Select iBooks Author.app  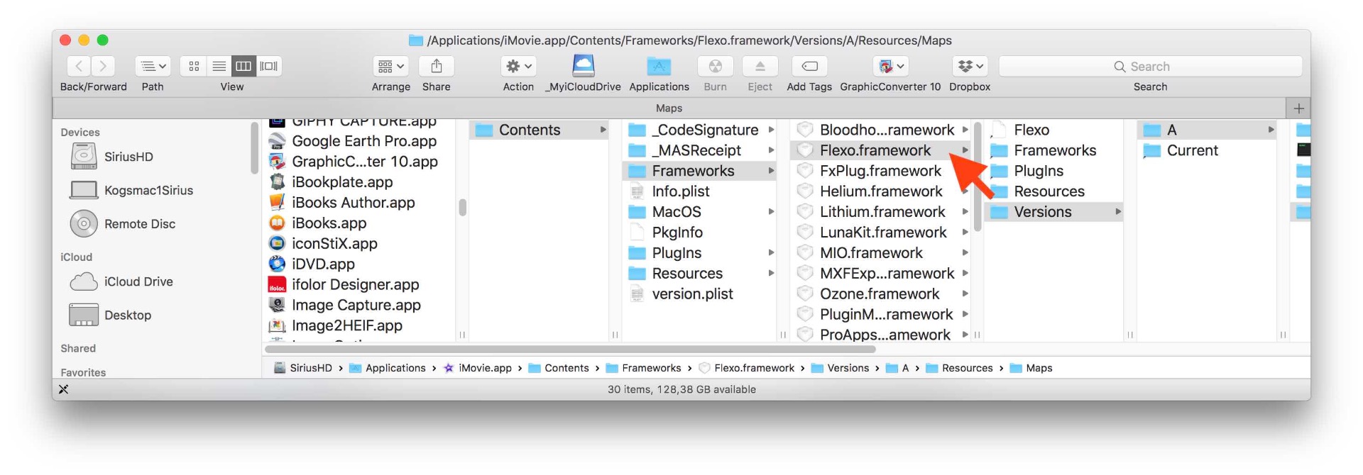[353, 203]
